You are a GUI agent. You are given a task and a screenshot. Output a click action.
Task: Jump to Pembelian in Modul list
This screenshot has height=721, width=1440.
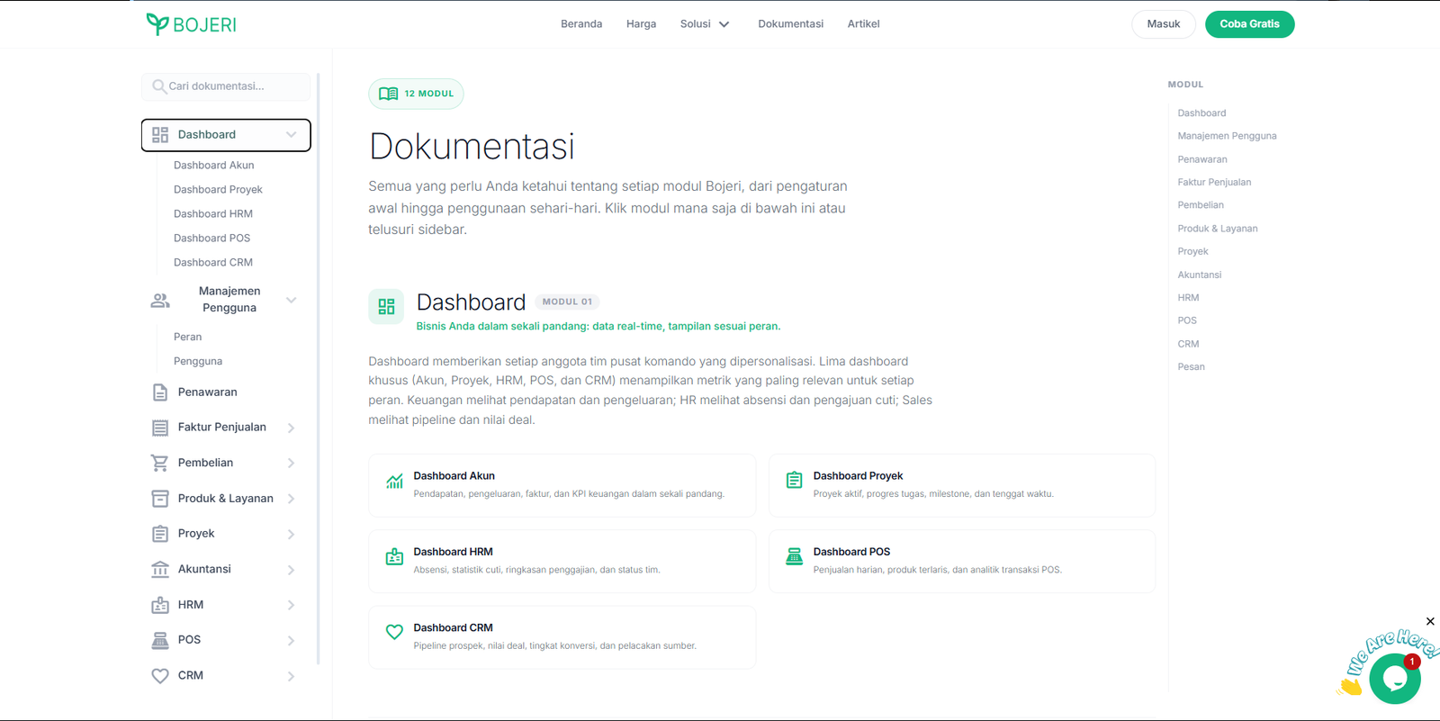click(x=1201, y=205)
